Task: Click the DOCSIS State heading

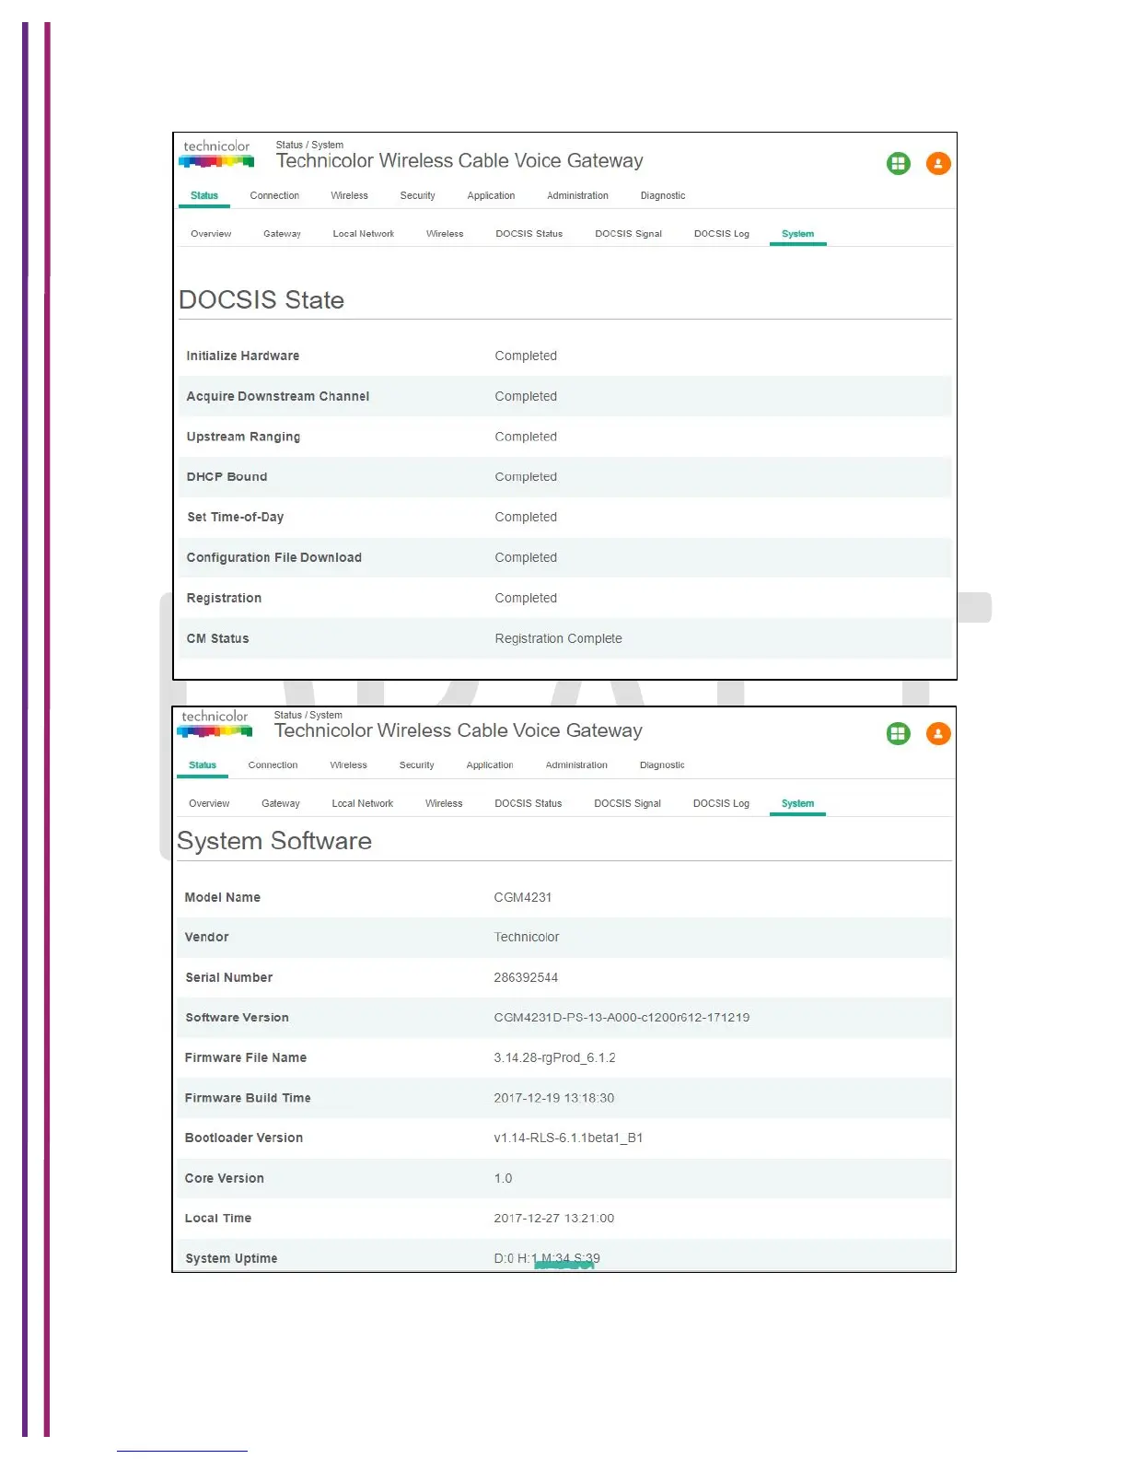Action: (x=261, y=300)
